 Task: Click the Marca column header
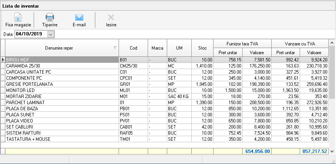157,48
